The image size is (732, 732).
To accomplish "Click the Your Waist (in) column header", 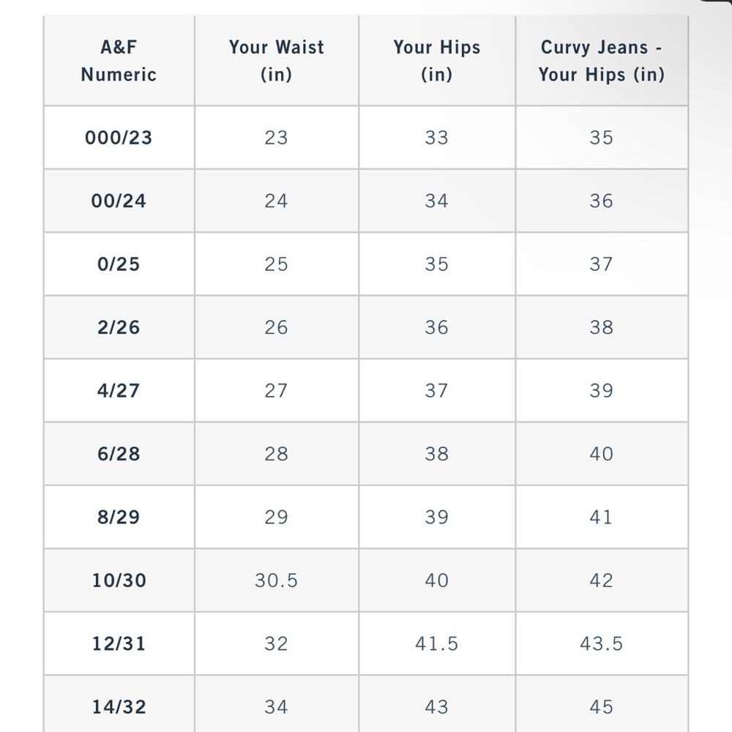I will tap(276, 61).
